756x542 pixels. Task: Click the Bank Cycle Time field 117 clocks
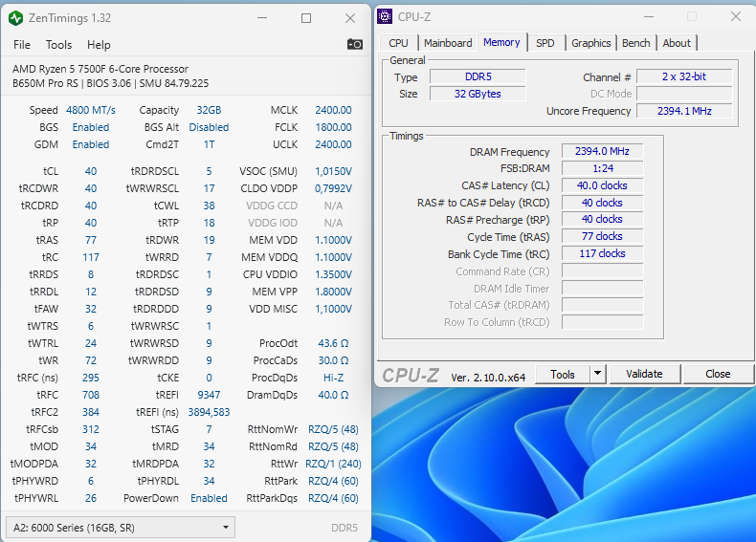[x=602, y=254]
